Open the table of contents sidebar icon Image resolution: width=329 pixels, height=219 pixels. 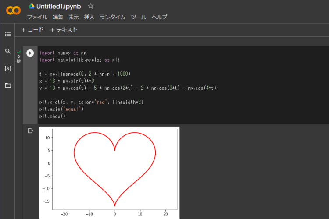(8, 34)
